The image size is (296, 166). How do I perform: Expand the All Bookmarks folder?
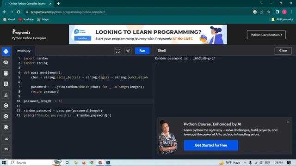coord(282,19)
